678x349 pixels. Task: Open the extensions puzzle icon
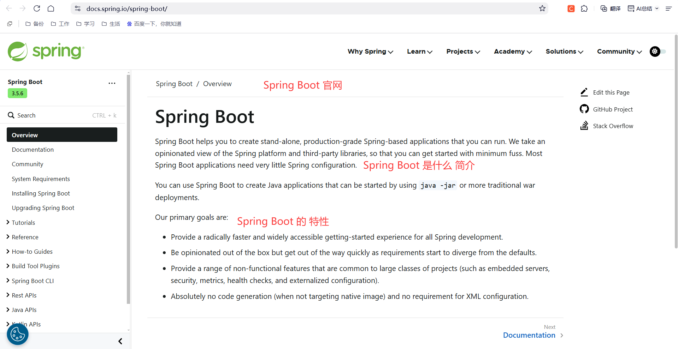tap(584, 8)
